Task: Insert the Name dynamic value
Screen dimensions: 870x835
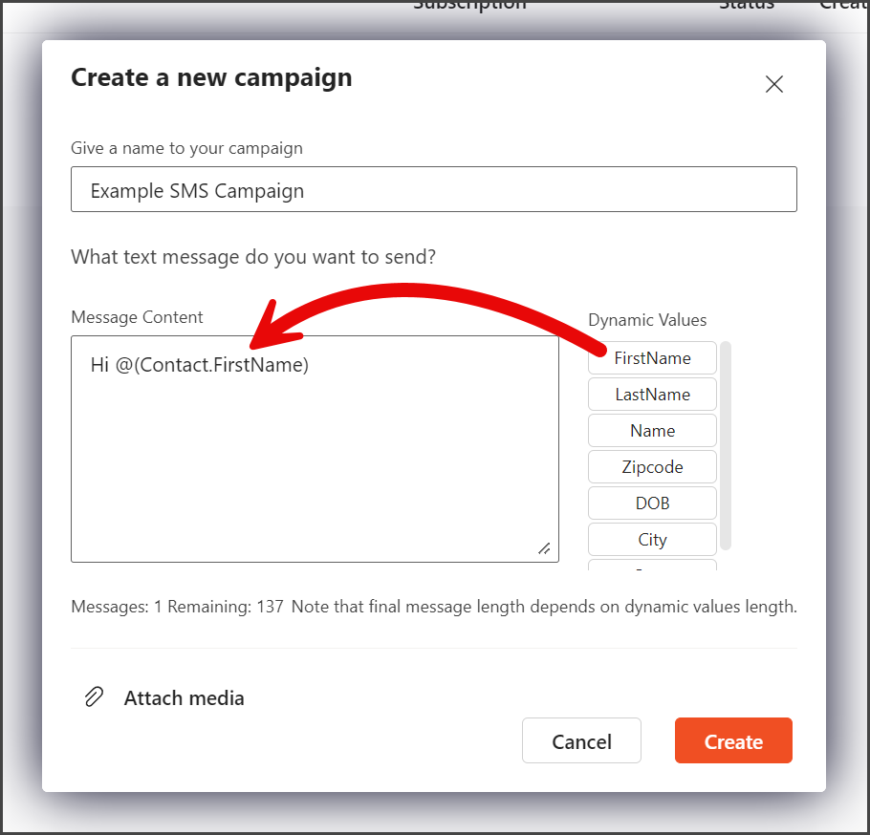Action: 652,431
